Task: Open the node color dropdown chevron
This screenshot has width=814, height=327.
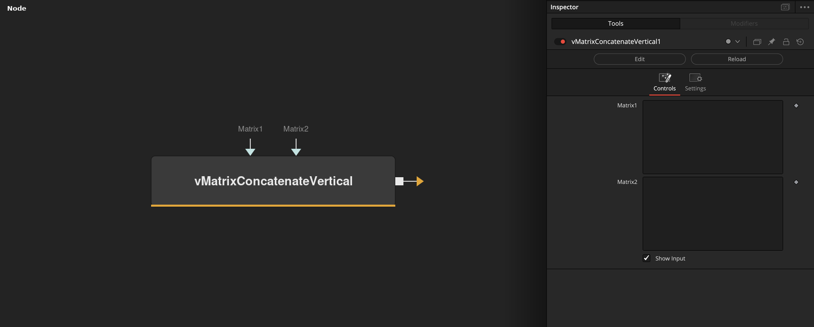Action: pyautogui.click(x=737, y=42)
